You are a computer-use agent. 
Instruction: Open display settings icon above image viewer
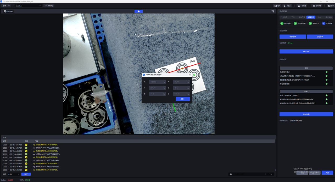click(x=273, y=11)
